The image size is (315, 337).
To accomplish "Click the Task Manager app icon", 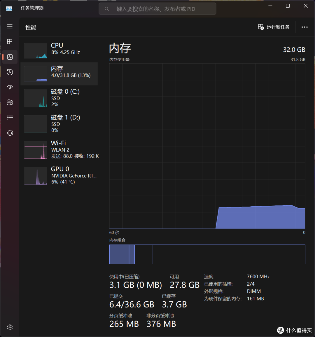I will 9,8.
